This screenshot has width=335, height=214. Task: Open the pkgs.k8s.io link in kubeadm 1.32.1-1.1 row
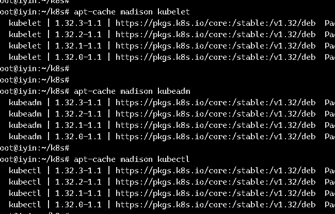pyautogui.click(x=215, y=125)
